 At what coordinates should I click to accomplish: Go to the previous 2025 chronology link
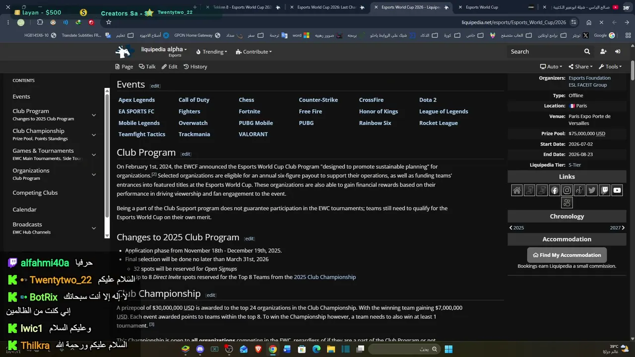point(516,228)
